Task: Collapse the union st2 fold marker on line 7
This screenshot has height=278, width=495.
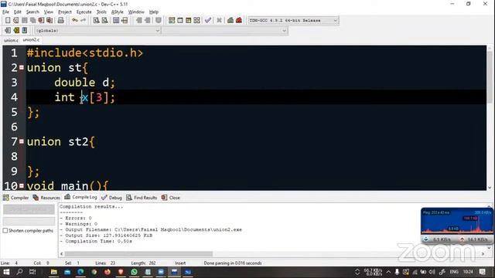Action: click(x=22, y=141)
